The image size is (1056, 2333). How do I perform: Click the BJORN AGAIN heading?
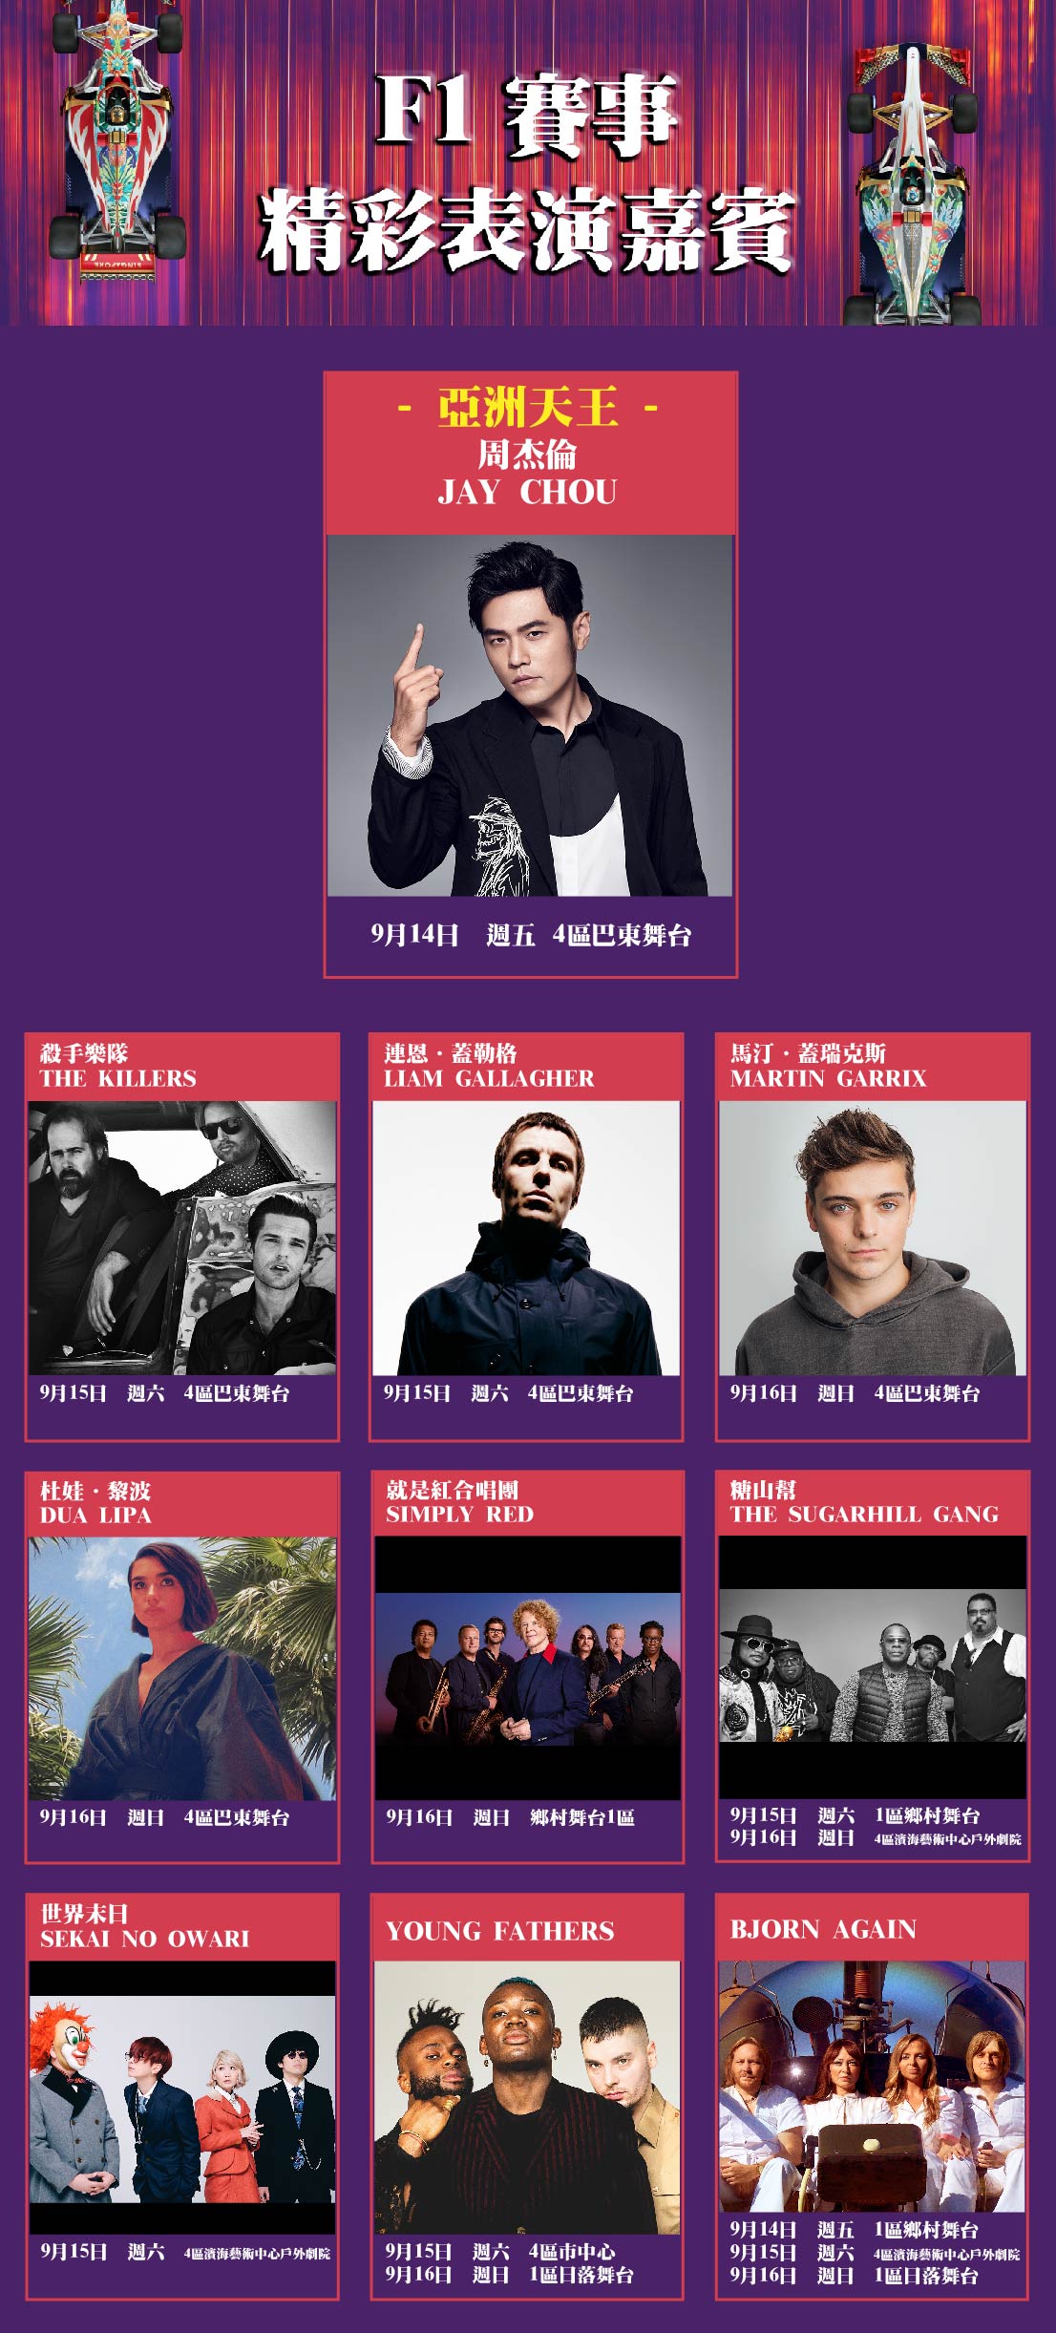click(x=823, y=1929)
